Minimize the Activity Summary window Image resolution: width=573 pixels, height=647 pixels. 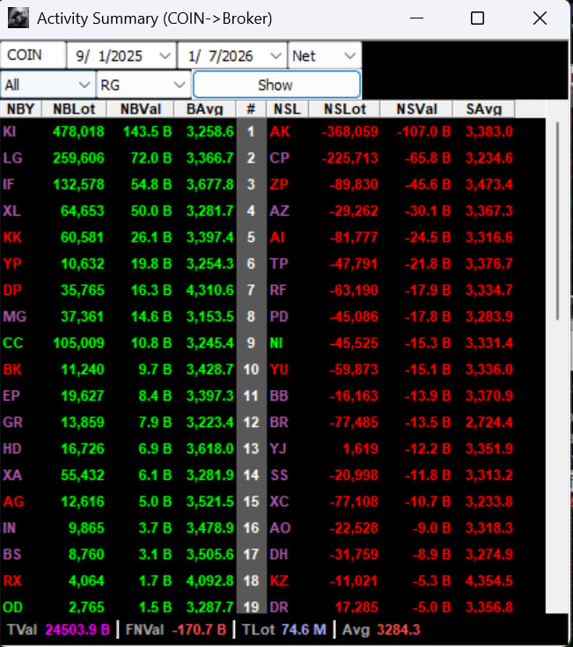pyautogui.click(x=416, y=18)
